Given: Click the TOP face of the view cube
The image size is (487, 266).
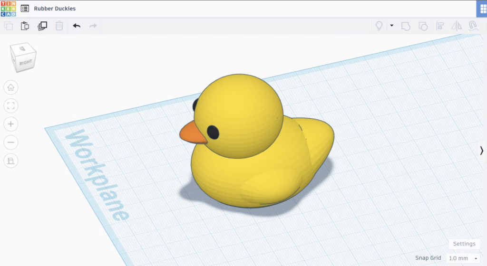Looking at the screenshot, I should coord(23,48).
